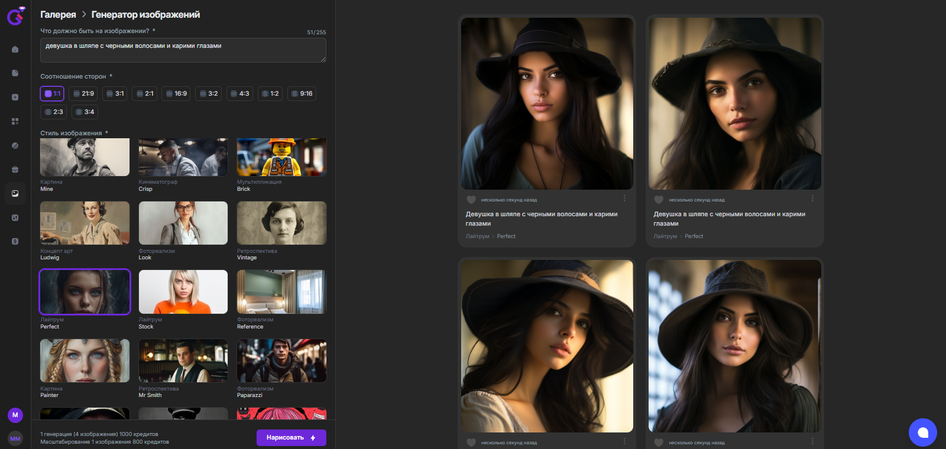Choose the Brick animation style thumbnail
Screen dimensions: 946x449
click(x=281, y=157)
